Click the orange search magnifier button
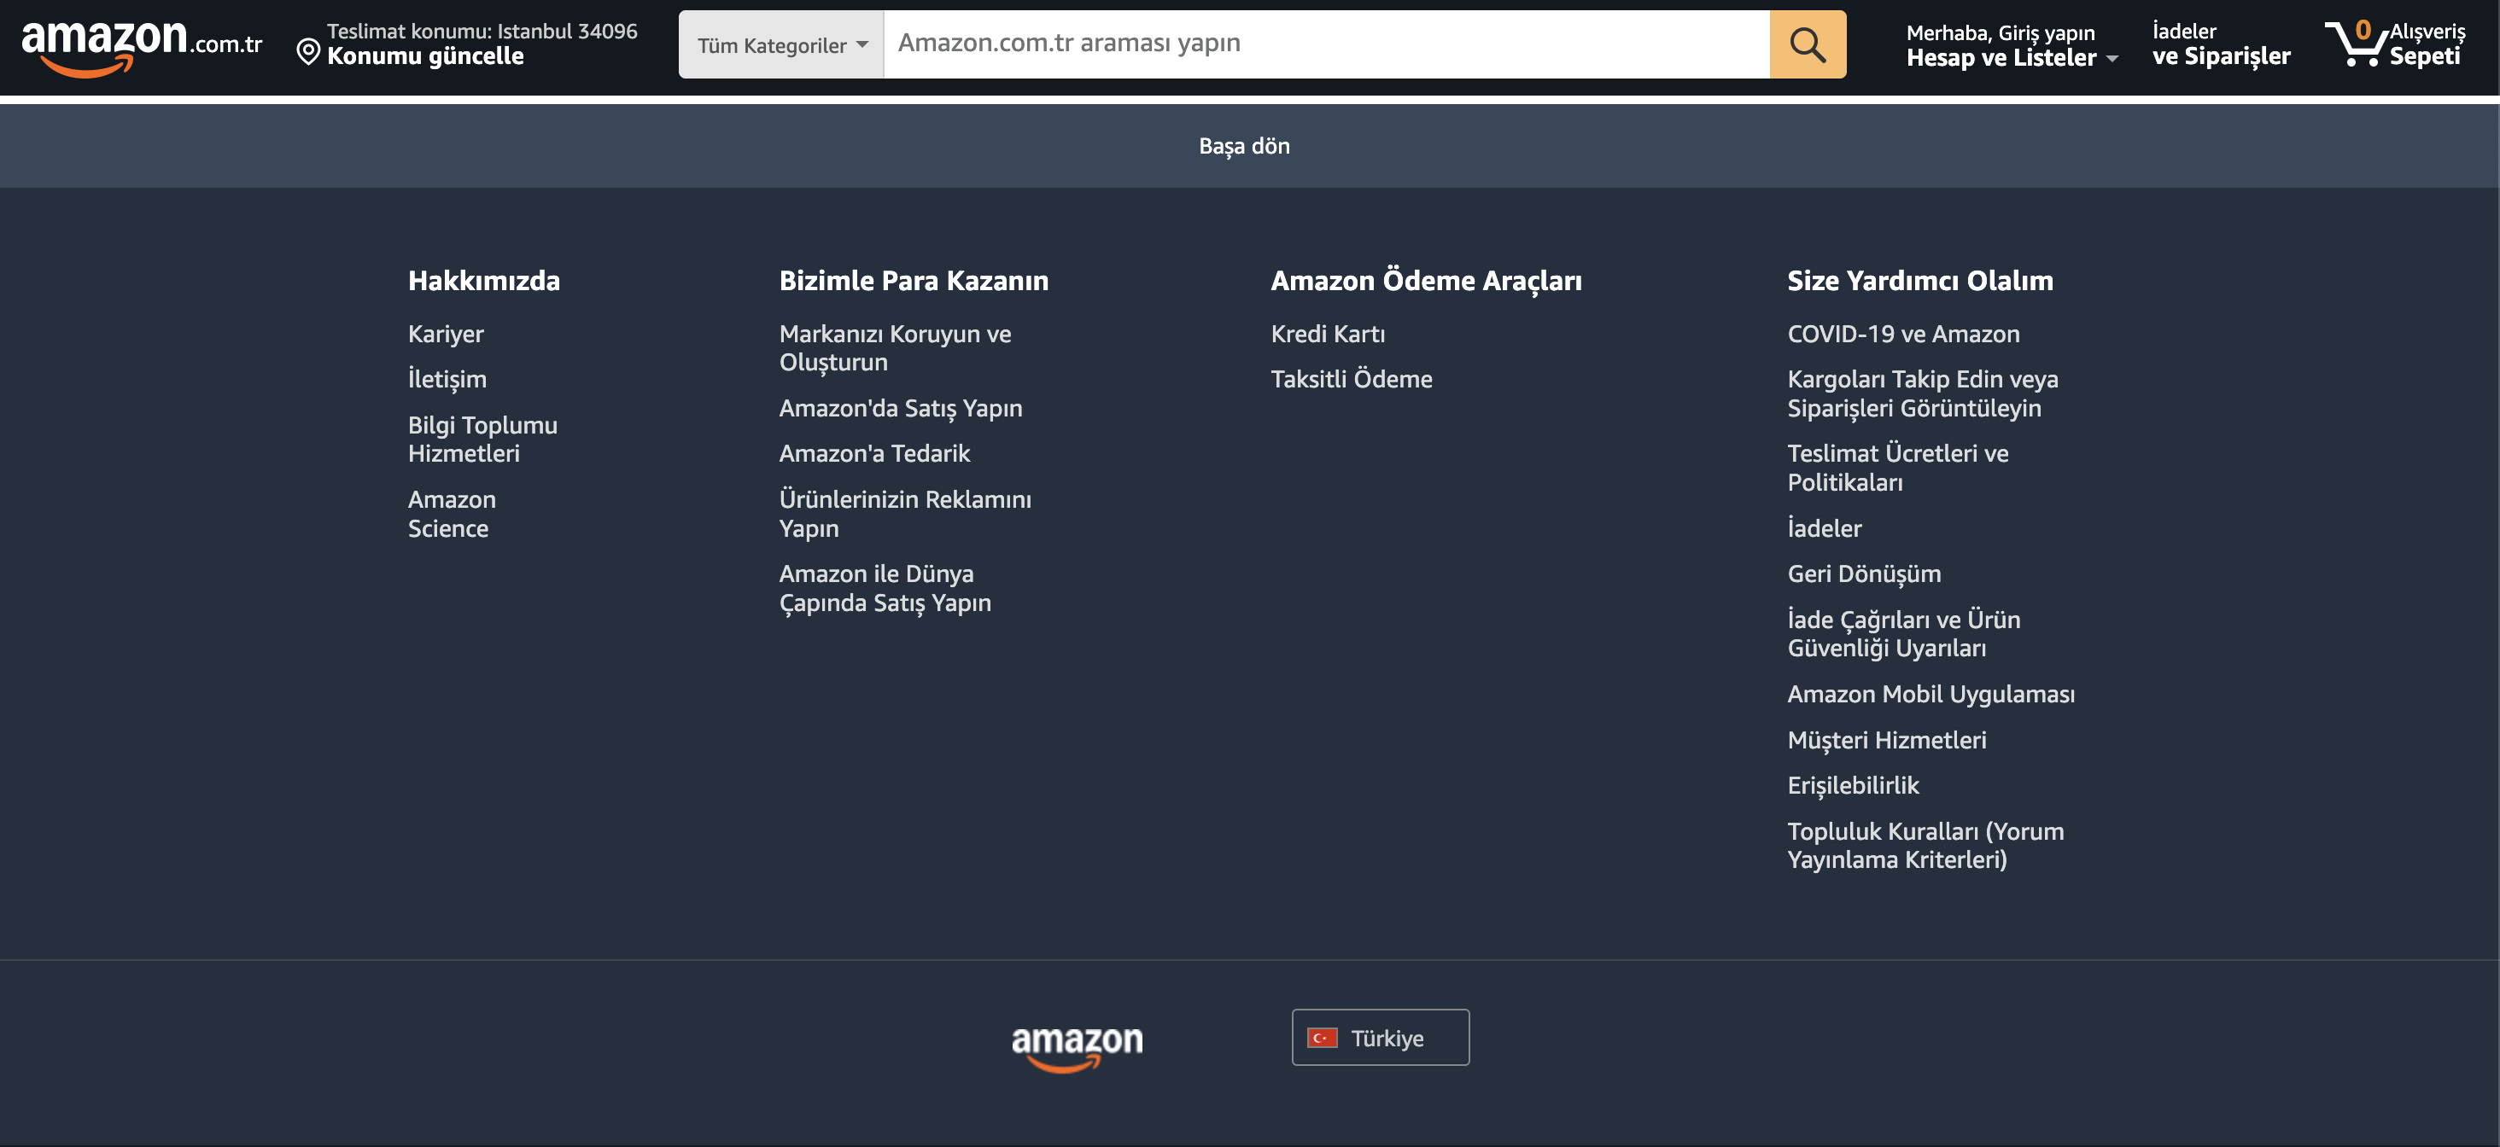 (1807, 44)
